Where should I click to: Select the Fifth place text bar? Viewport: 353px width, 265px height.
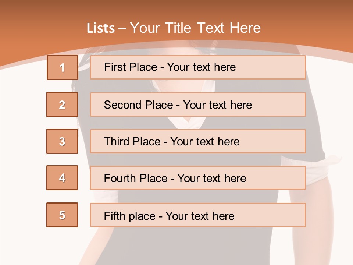(x=198, y=215)
